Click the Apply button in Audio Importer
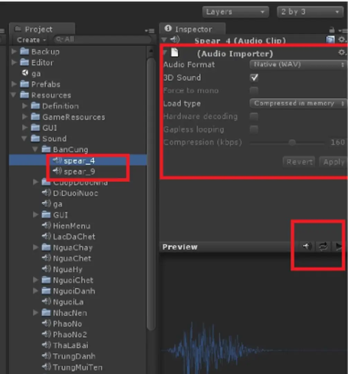The width and height of the screenshot is (348, 374). tap(333, 161)
